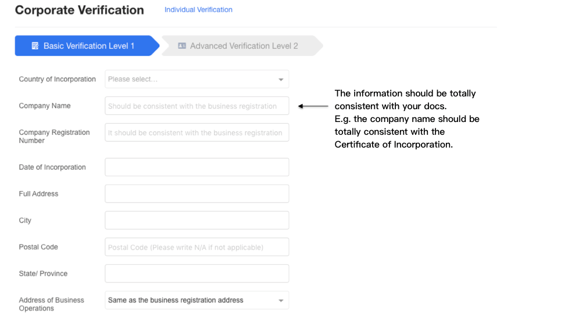
Task: Click the Address of Business Operations arrow
Action: click(x=281, y=300)
